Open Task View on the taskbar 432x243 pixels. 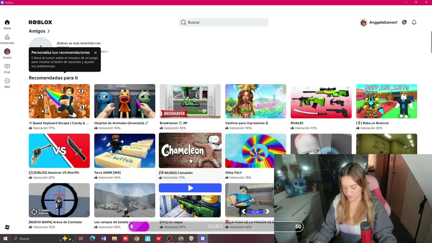(x=81, y=239)
